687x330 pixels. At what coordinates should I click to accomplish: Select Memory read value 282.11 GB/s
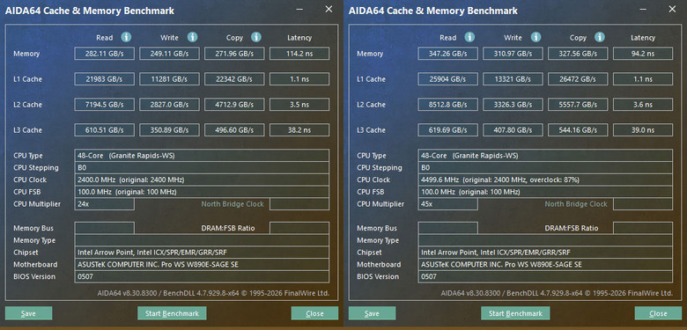pos(104,54)
